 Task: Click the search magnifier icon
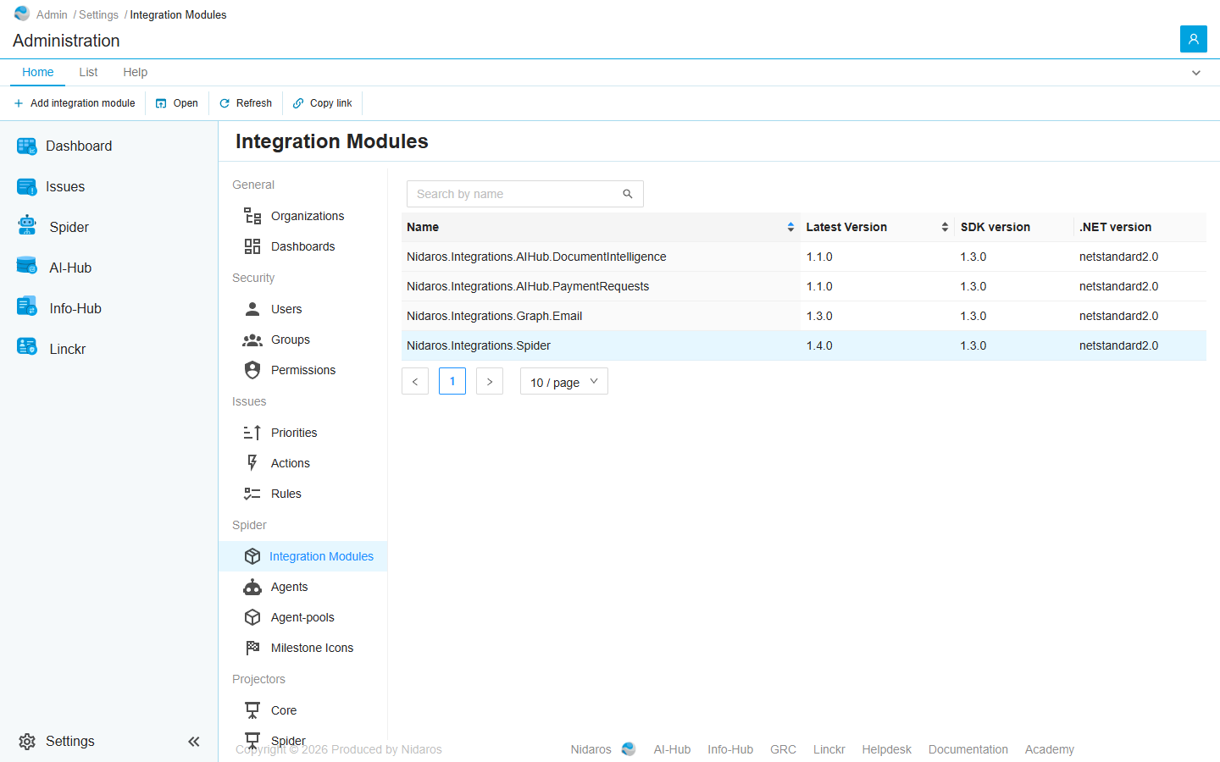[628, 194]
